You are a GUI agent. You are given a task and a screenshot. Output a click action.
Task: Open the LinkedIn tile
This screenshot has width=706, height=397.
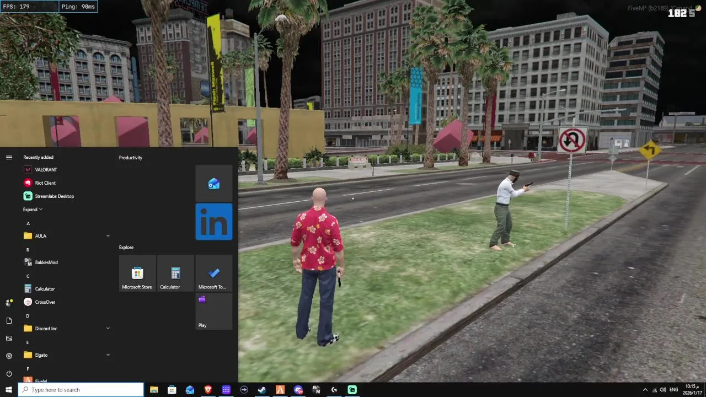214,222
